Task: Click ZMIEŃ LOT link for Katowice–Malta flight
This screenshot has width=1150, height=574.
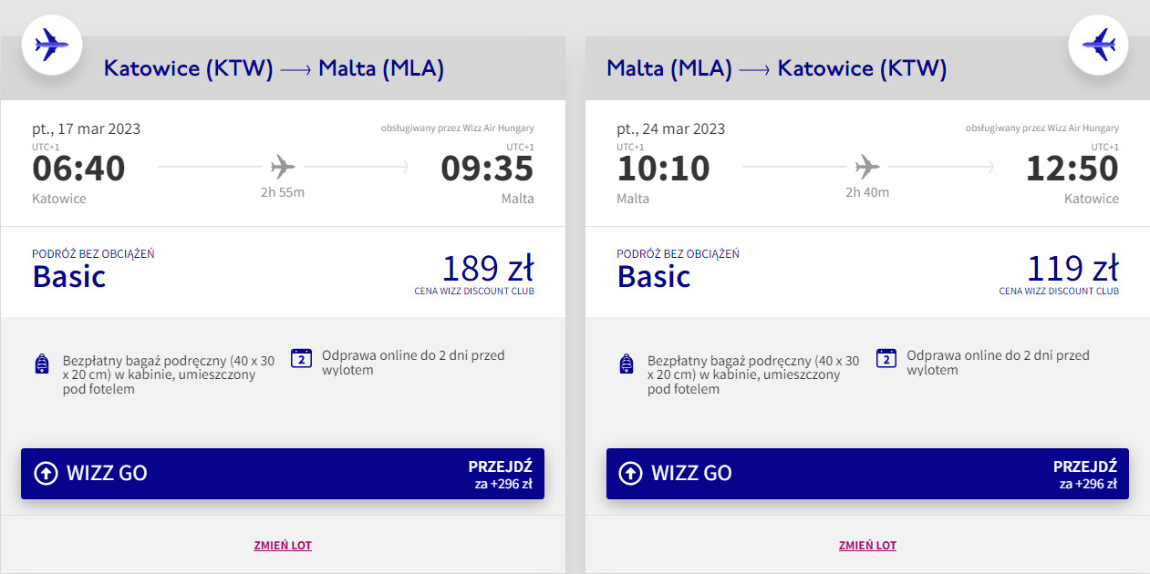Action: [283, 546]
